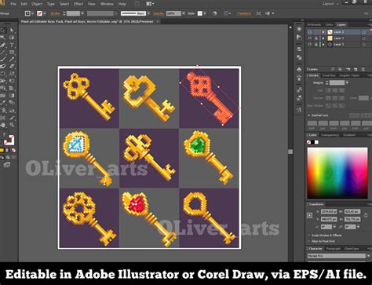Expand the highlighted layer's disclosure triangle
The width and height of the screenshot is (372, 285).
pos(323,32)
